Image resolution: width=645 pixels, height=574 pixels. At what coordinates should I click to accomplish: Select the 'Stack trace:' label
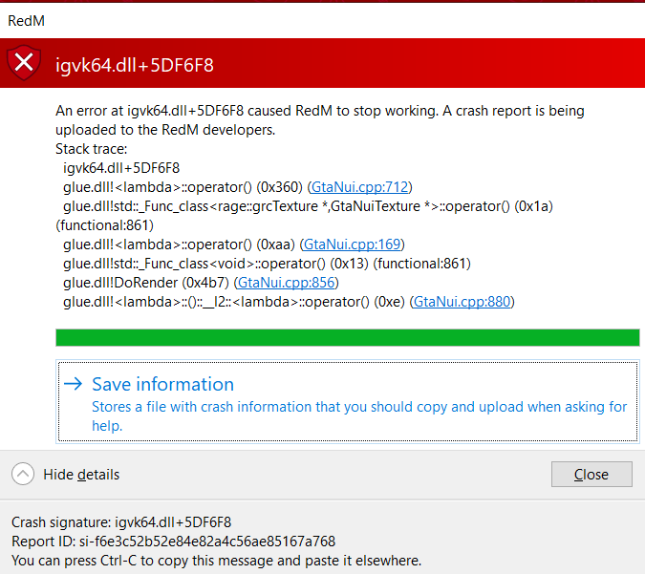tap(92, 149)
